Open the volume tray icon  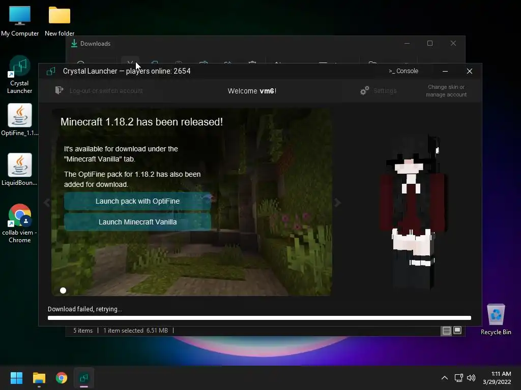coord(471,378)
